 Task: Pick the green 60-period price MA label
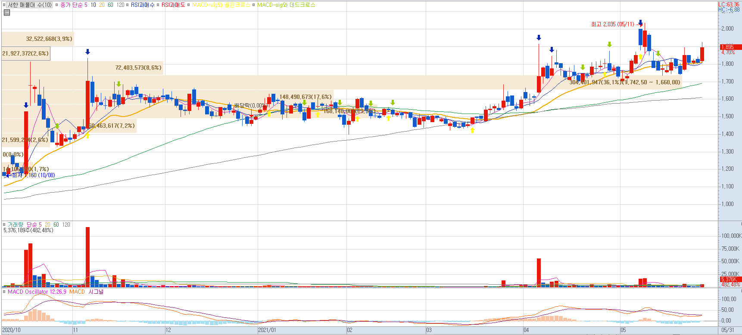pos(110,5)
